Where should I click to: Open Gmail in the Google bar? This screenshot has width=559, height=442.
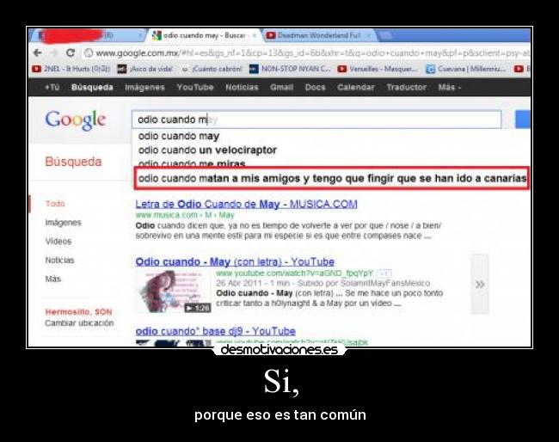[x=281, y=88]
